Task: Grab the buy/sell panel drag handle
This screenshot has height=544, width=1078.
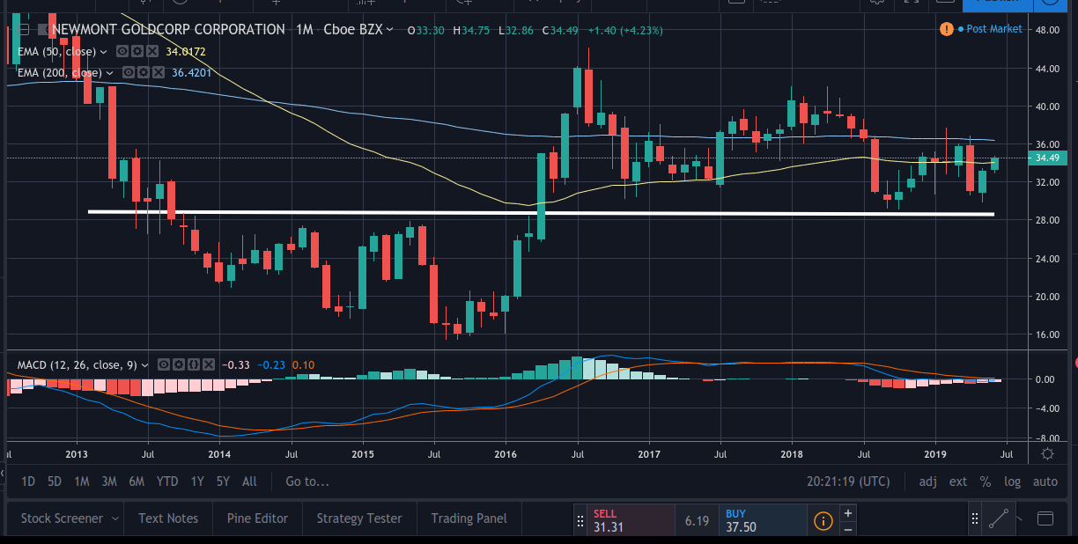Action: [x=580, y=519]
